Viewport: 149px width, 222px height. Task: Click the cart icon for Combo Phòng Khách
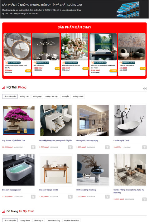[x=144, y=199]
